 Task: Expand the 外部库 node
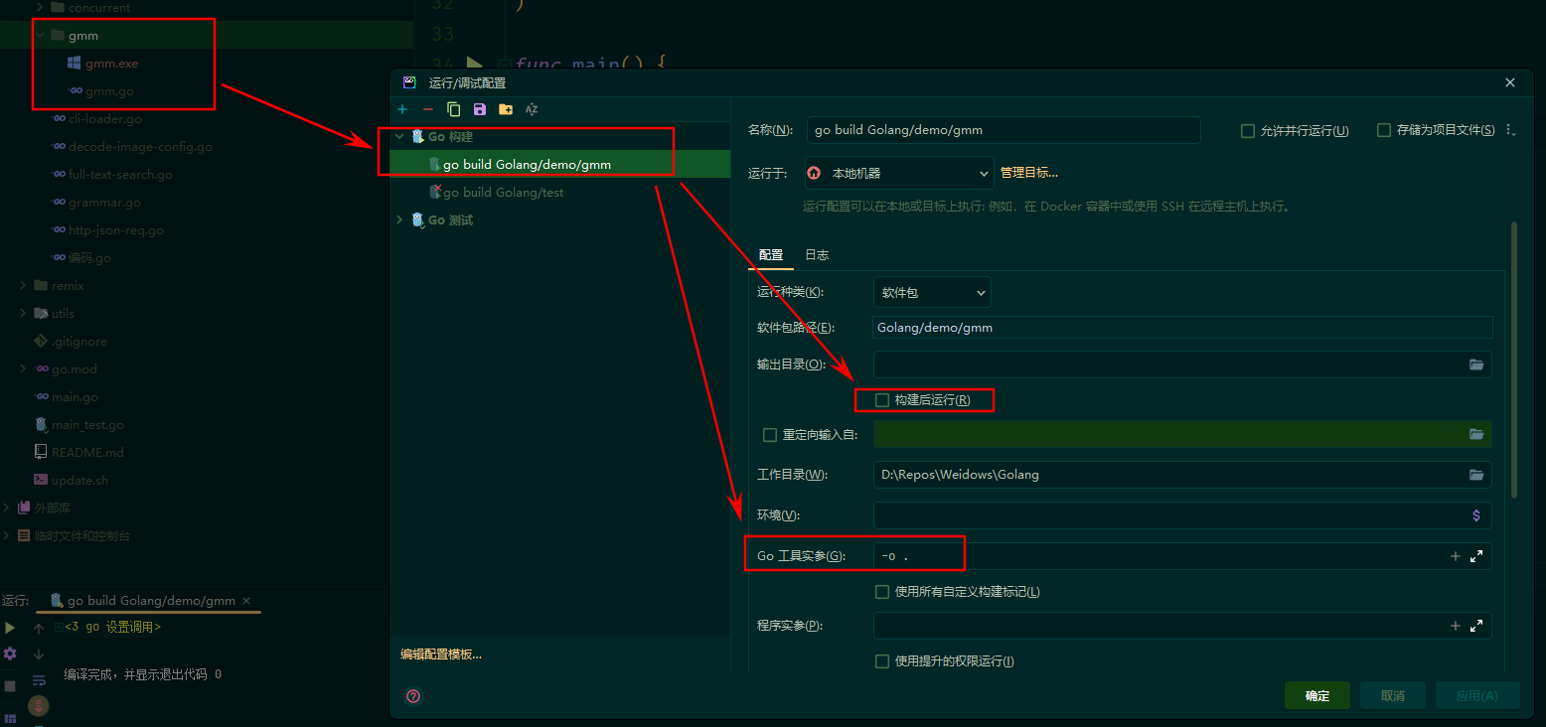(x=6, y=509)
